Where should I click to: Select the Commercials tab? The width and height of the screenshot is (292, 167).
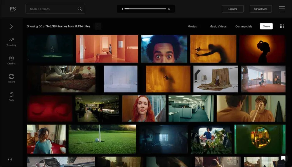pyautogui.click(x=244, y=26)
